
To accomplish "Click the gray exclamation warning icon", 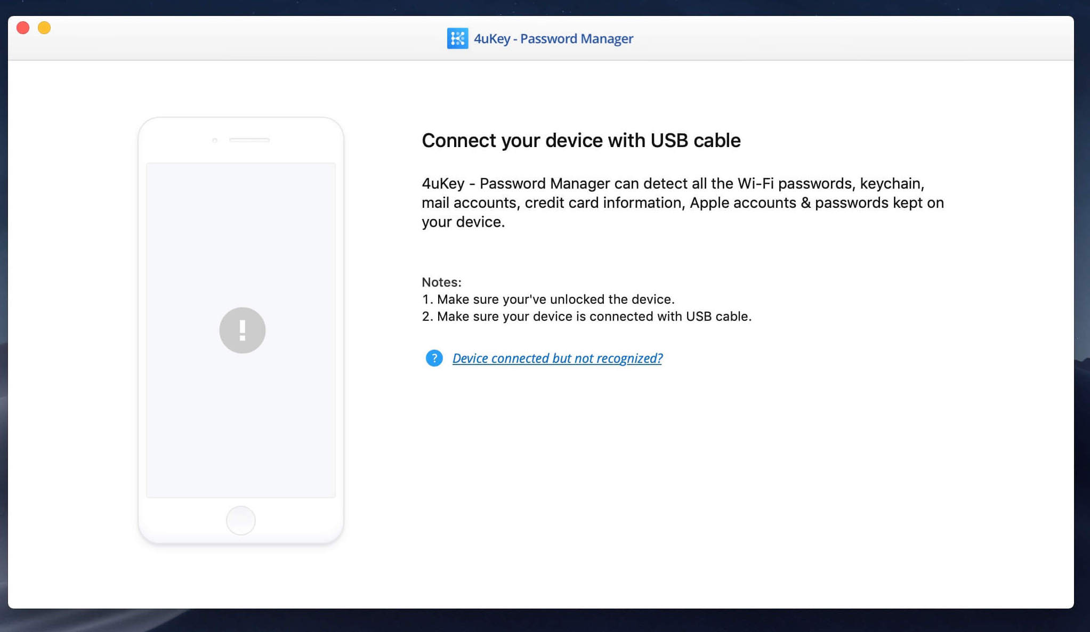I will [x=242, y=330].
